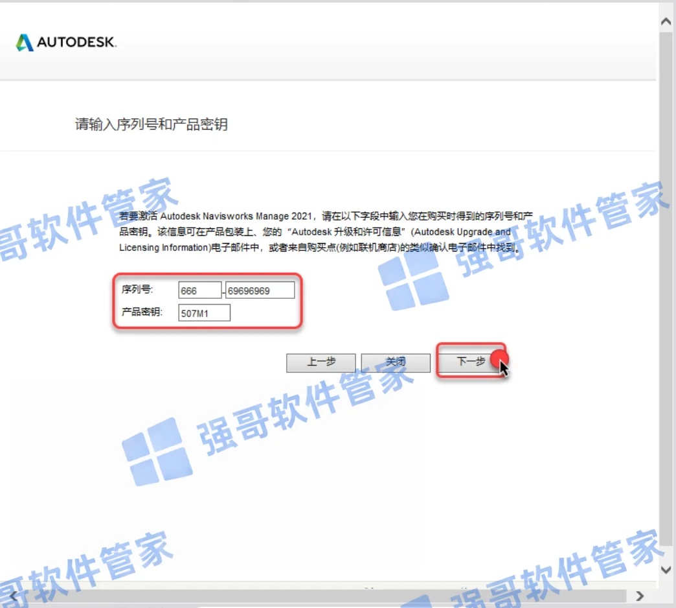This screenshot has height=608, width=676.
Task: Click the 序列号 label
Action: click(137, 290)
